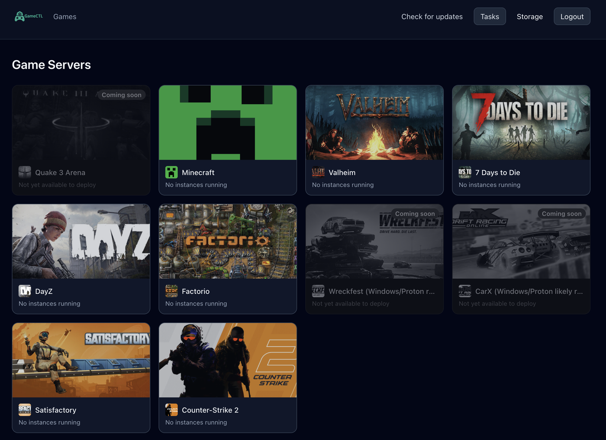
Task: Click No instances running under Counter-Strike 2
Action: tap(196, 422)
